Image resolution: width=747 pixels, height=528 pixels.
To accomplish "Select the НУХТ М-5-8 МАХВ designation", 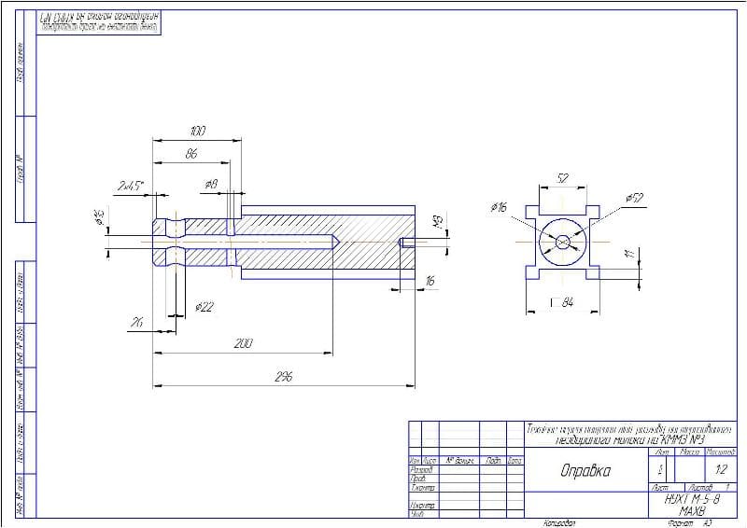I will [692, 506].
